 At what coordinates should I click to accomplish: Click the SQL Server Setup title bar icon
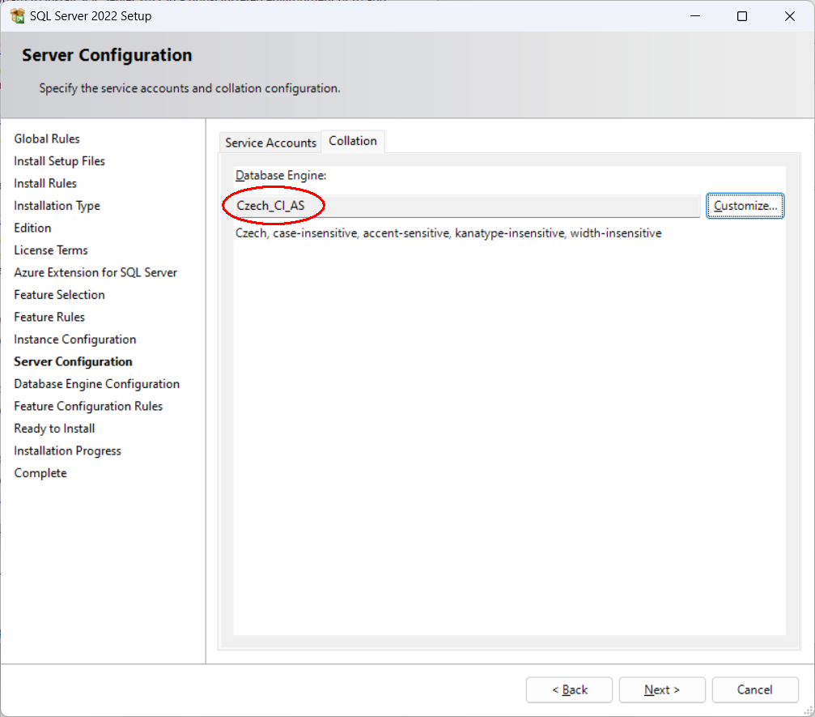(17, 16)
